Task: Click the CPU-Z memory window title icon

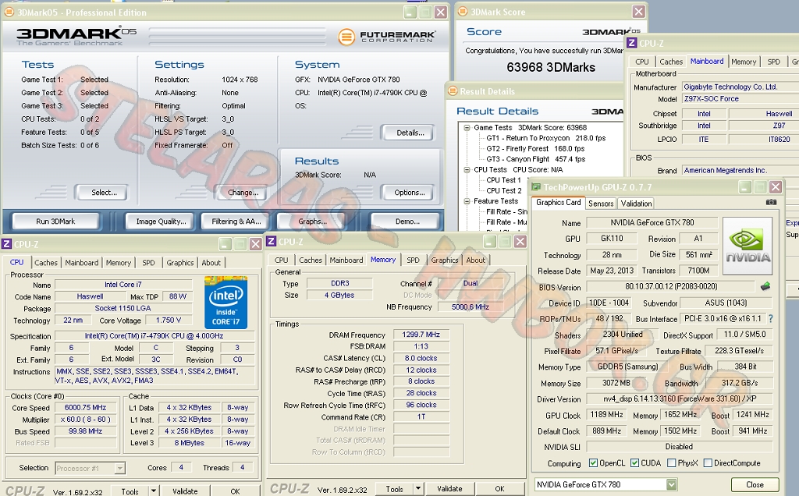Action: click(271, 242)
